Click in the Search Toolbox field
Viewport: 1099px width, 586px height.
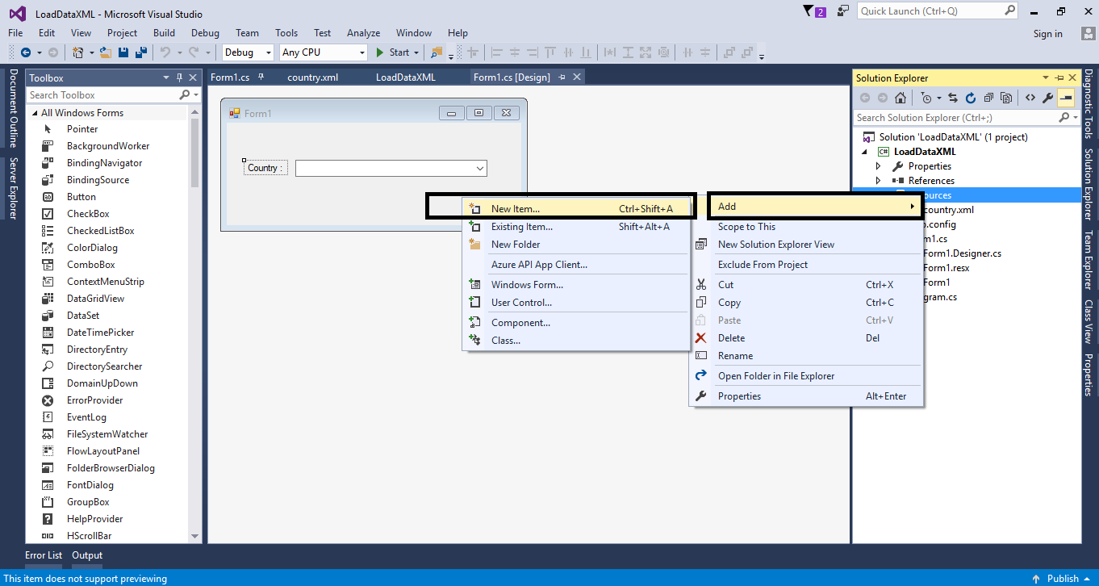click(102, 95)
